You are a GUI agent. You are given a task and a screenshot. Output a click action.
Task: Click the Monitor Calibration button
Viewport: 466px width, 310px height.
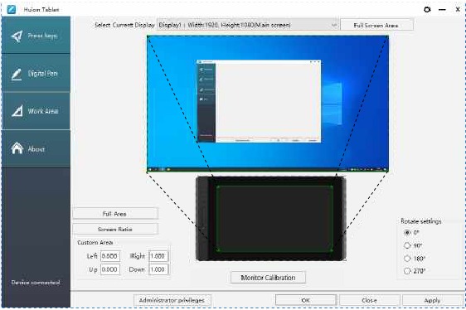click(268, 278)
